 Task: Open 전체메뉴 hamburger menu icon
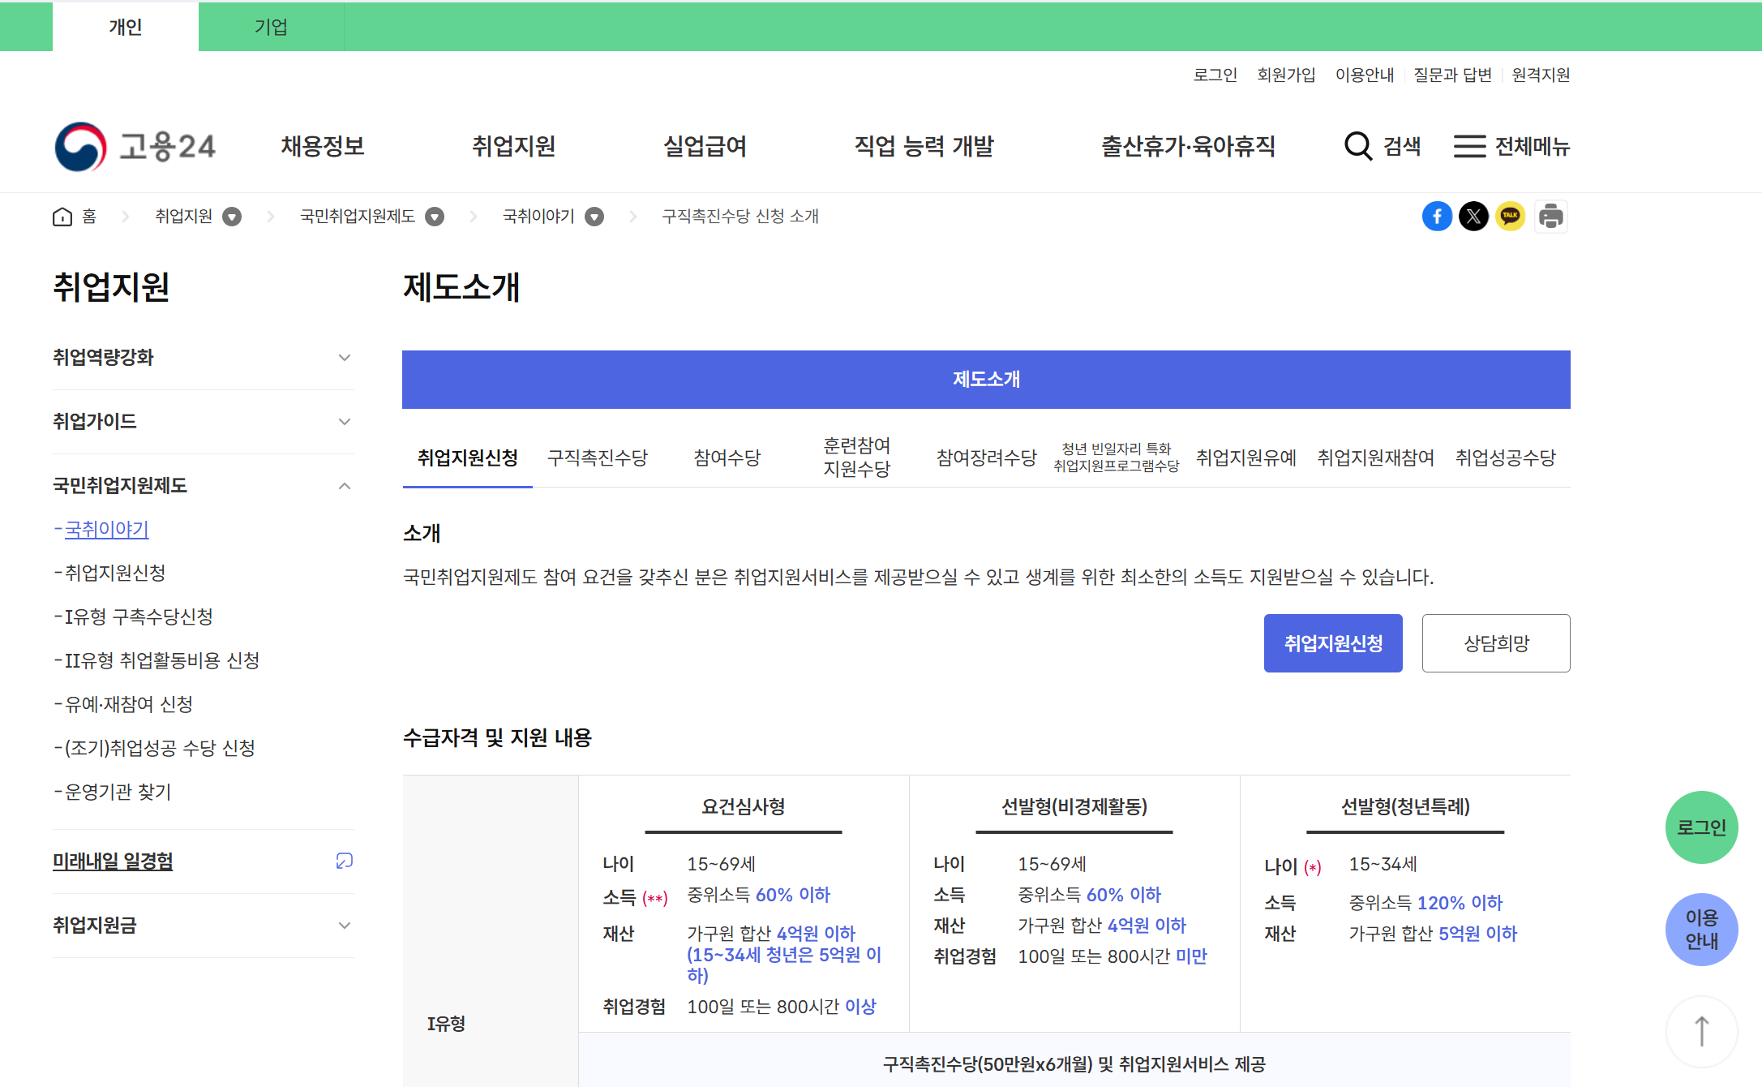pos(1469,146)
